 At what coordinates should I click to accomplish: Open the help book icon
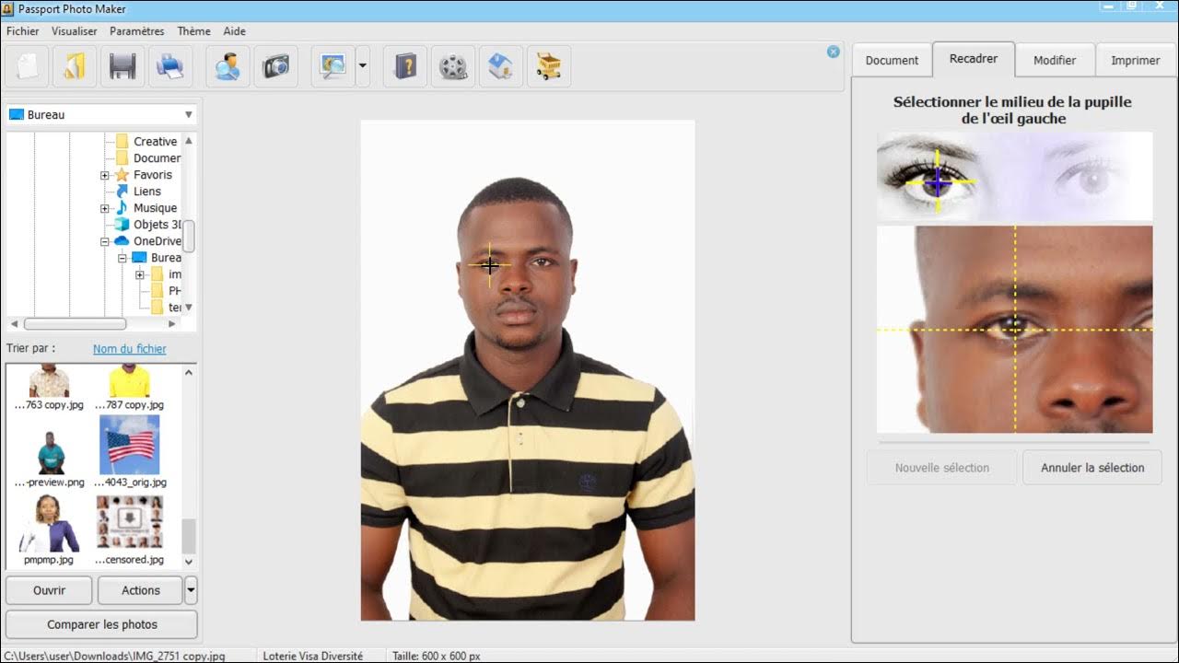coord(405,66)
